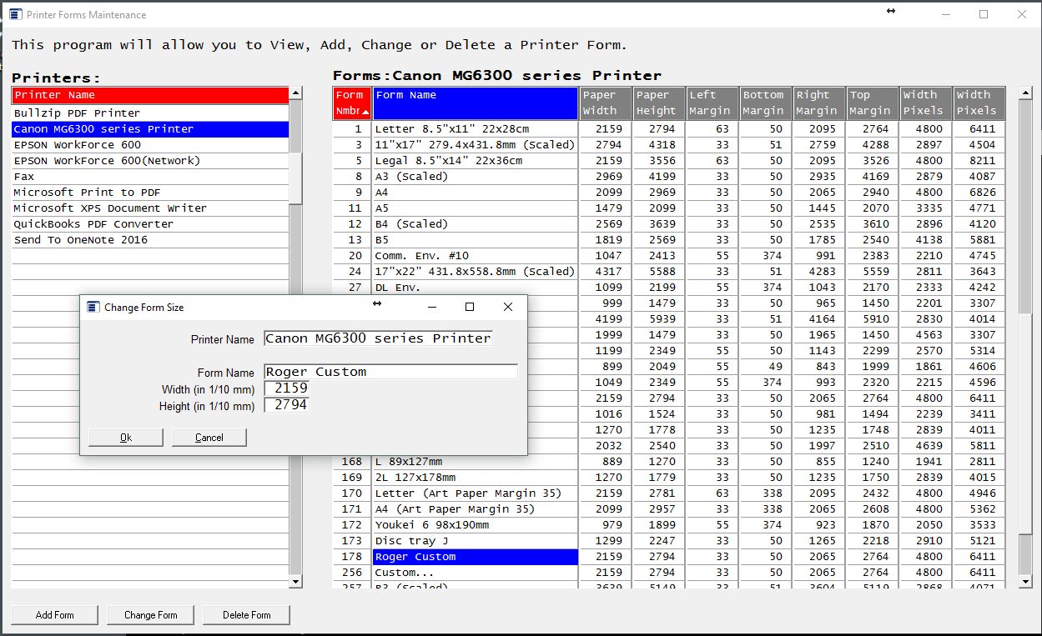Select Send To OneNote 2016 printer

(x=150, y=240)
